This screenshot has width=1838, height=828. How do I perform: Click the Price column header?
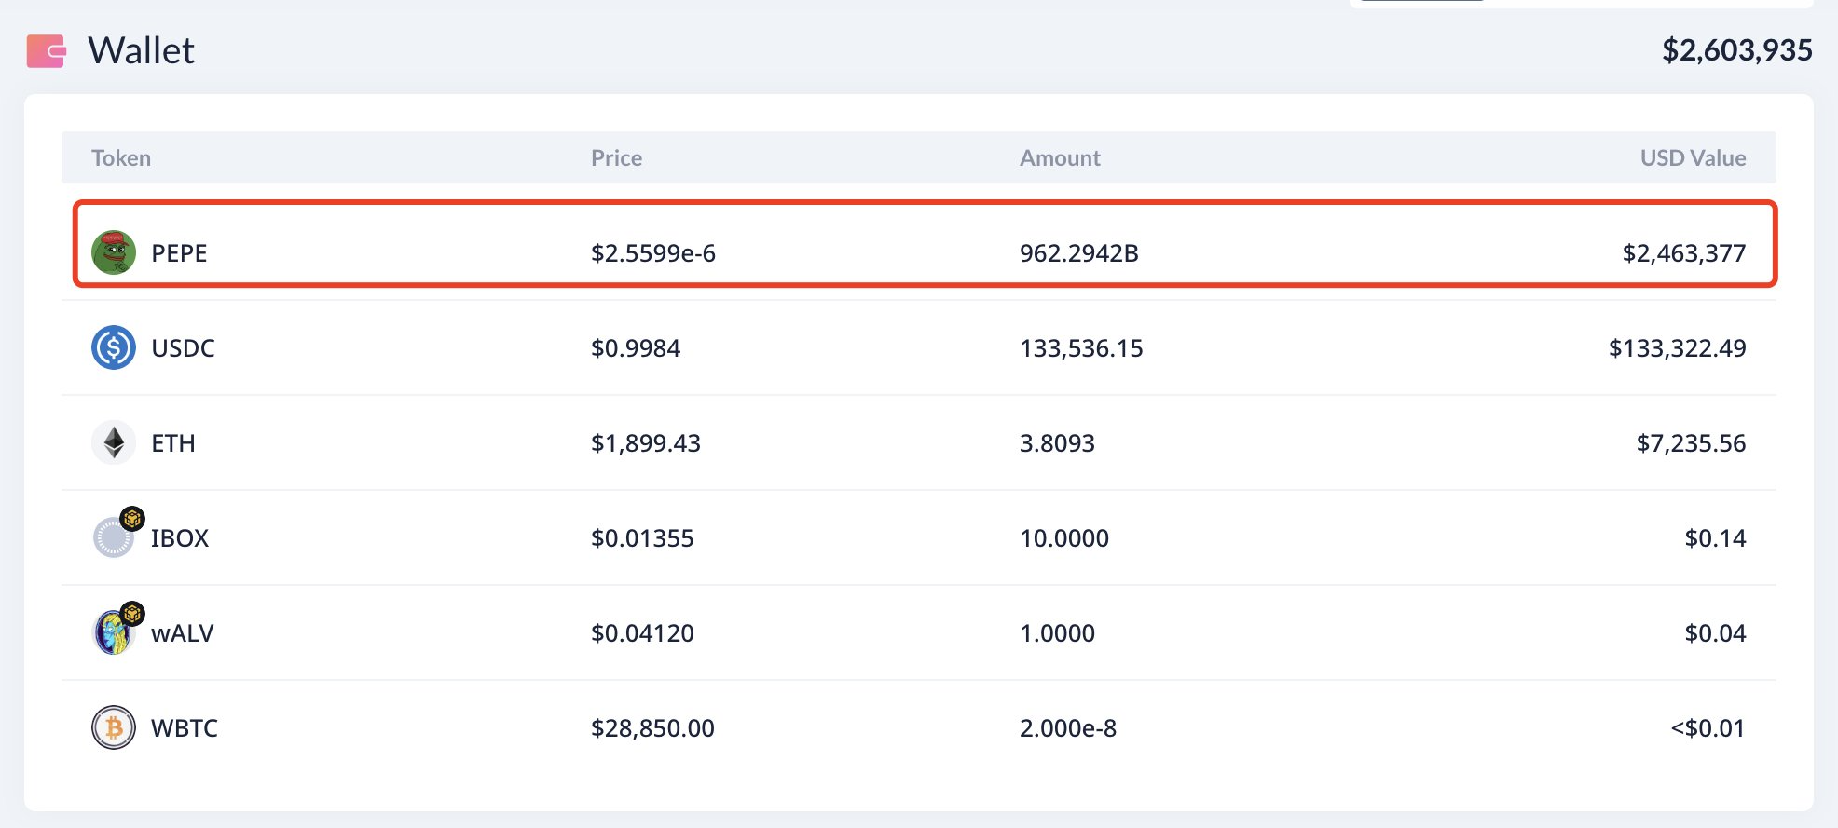click(x=616, y=157)
